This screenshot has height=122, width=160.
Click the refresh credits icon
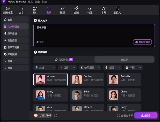pos(56,115)
